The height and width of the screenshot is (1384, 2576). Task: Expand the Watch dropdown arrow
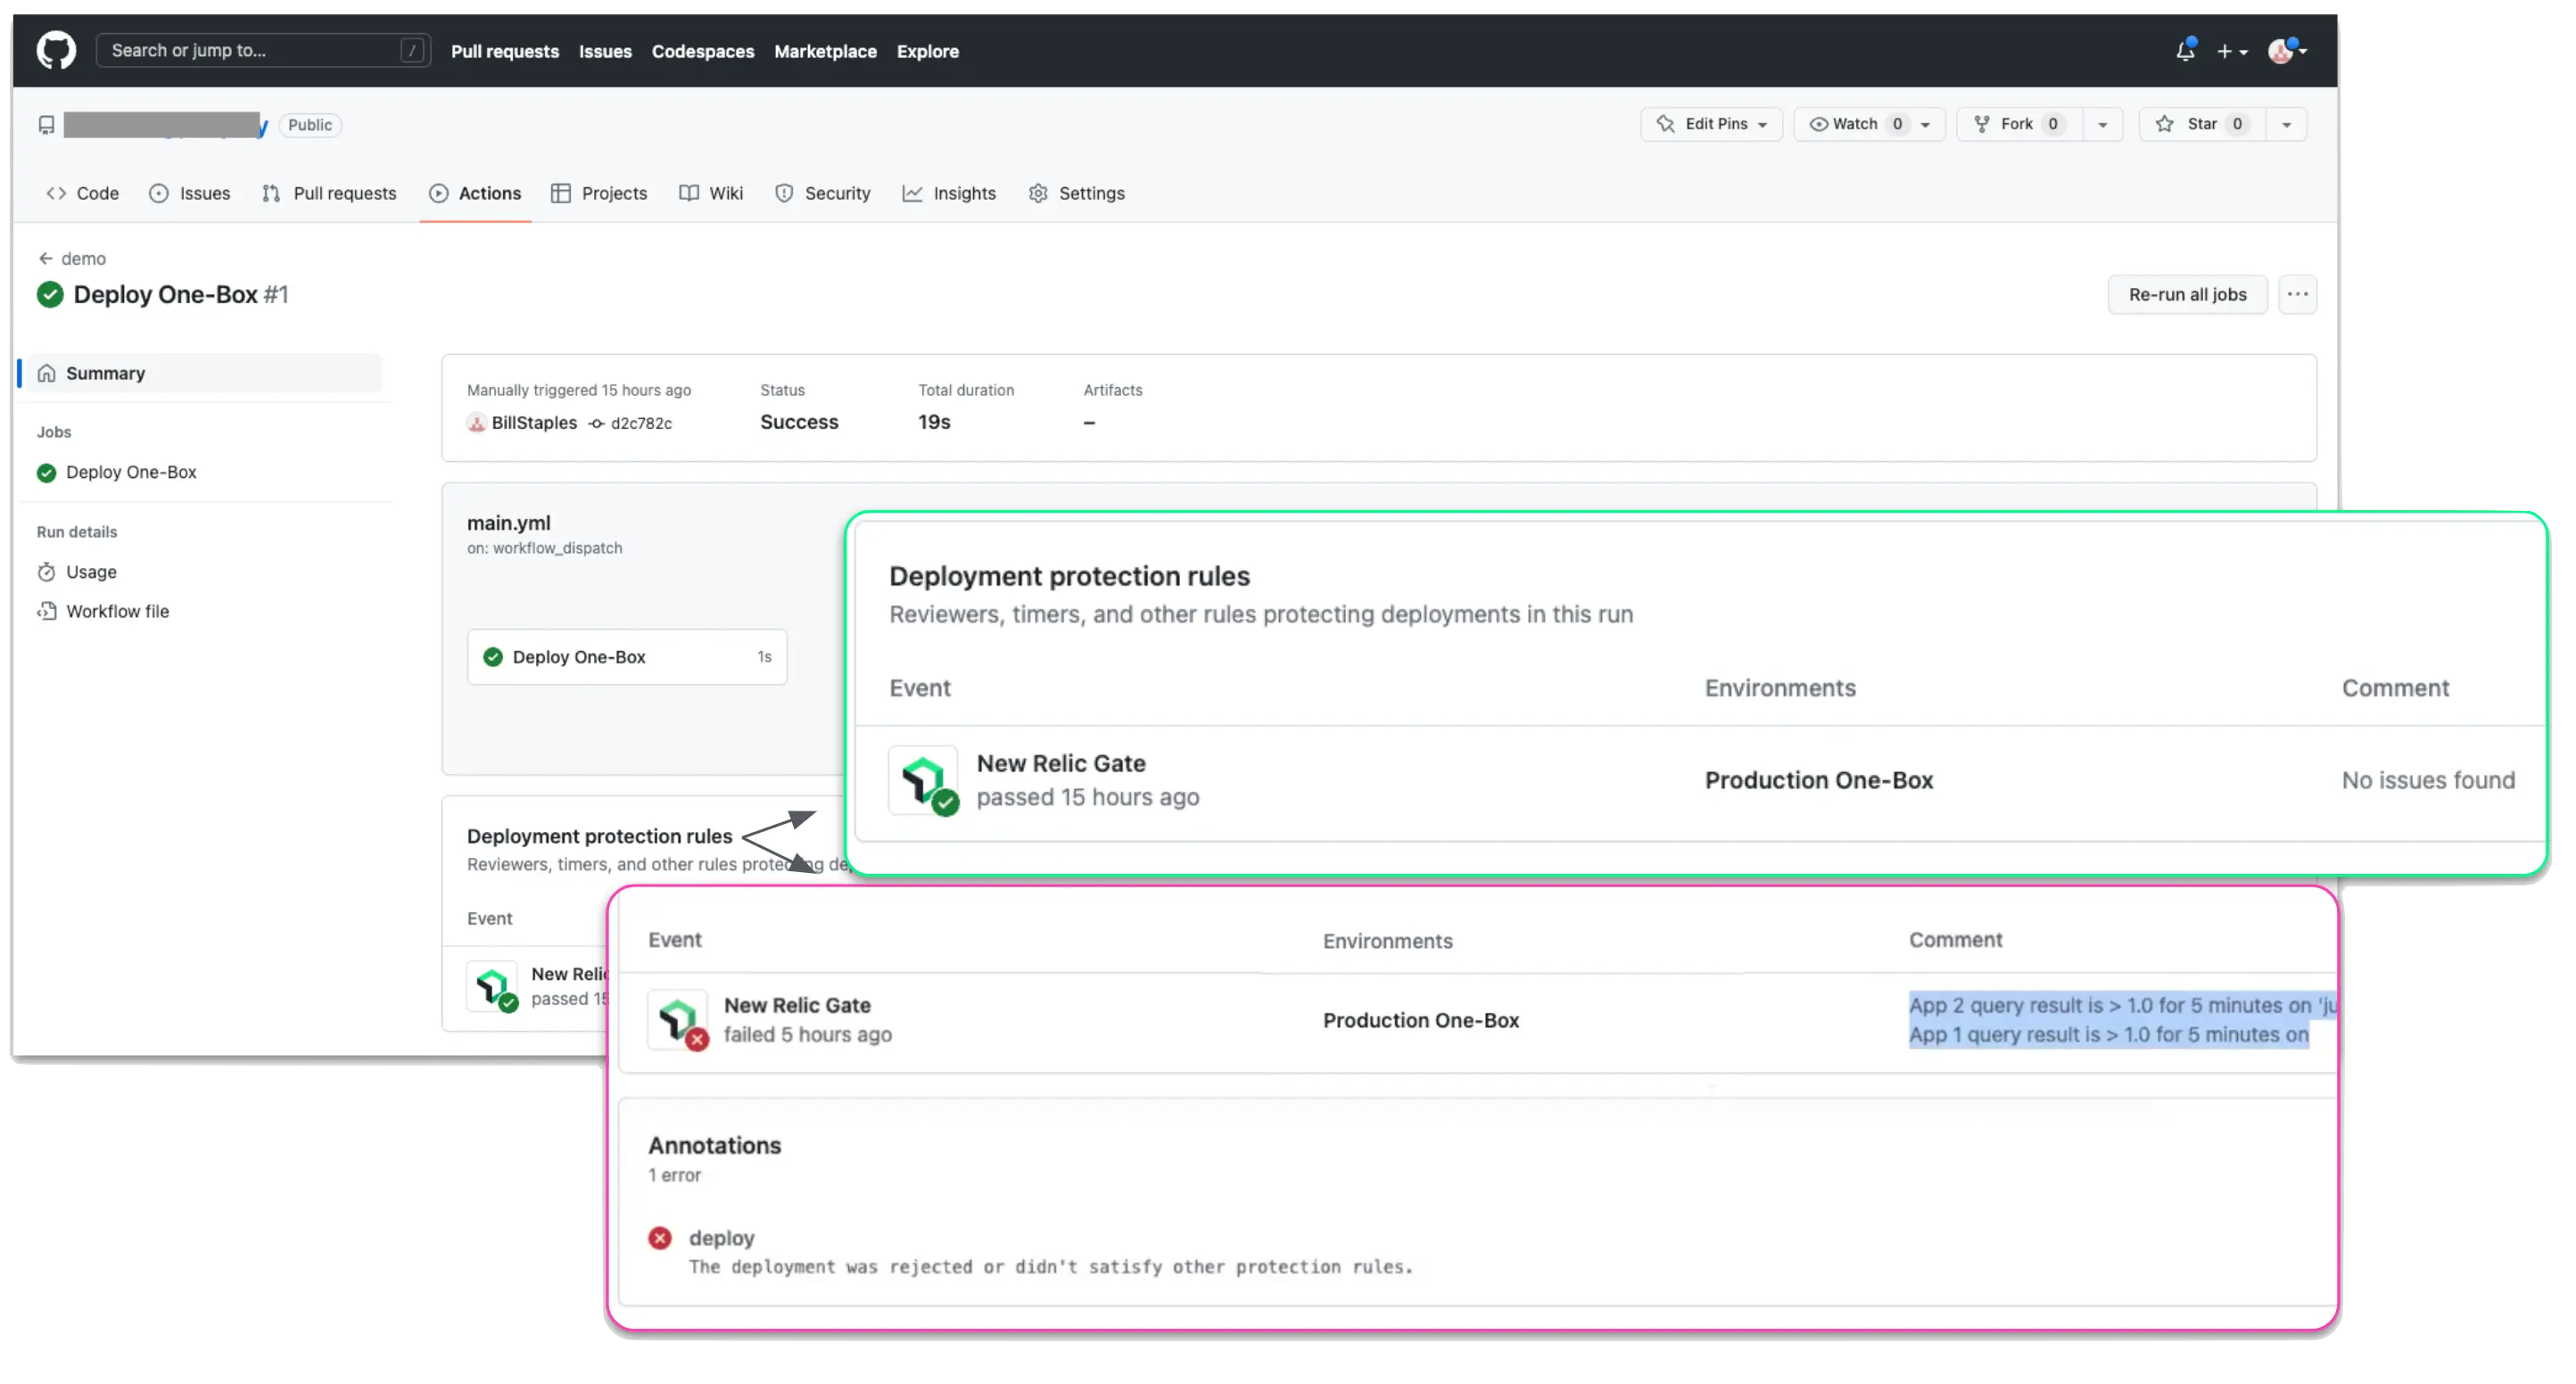point(1927,125)
